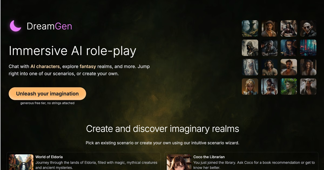Viewport: 324px width, 170px height.
Task: Click 'generous free tier, no strings attached' text
Action: [x=47, y=103]
